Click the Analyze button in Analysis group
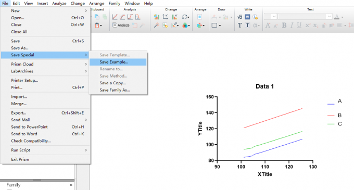The height and width of the screenshot is (190, 354). click(121, 26)
